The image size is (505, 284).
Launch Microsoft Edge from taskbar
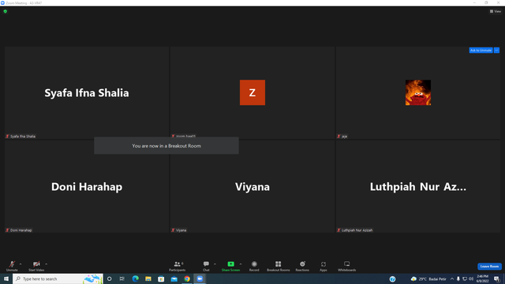(135, 278)
